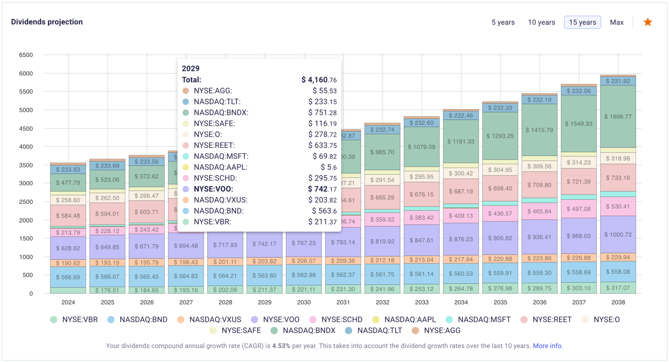This screenshot has width=669, height=362.
Task: Click the 2038 VOO segment $ 1000.72
Action: click(618, 234)
